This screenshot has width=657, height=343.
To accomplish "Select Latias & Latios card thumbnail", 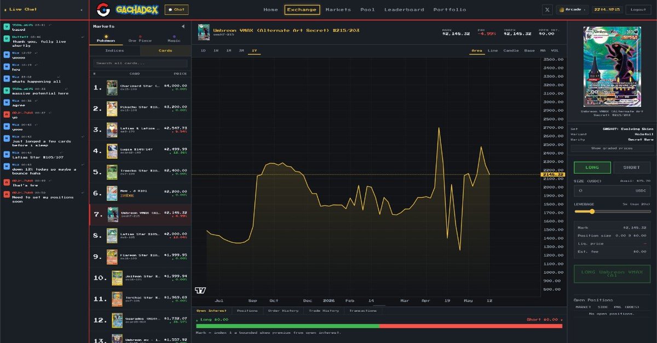I will 112,129.
